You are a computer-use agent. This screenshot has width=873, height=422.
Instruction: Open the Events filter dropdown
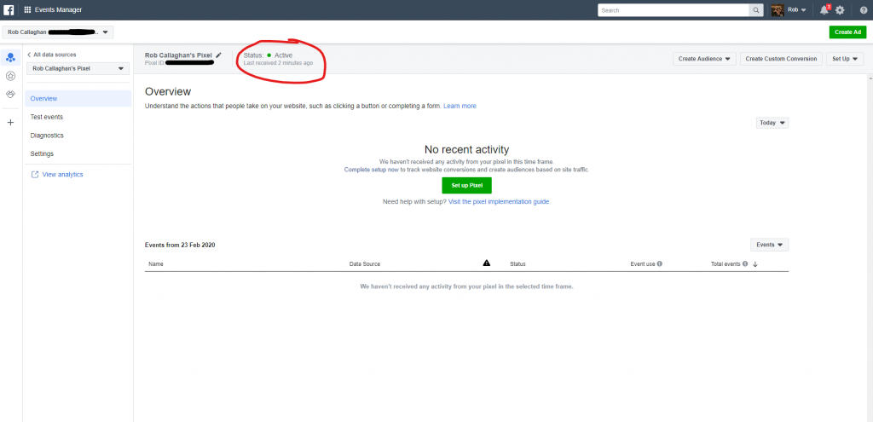770,245
